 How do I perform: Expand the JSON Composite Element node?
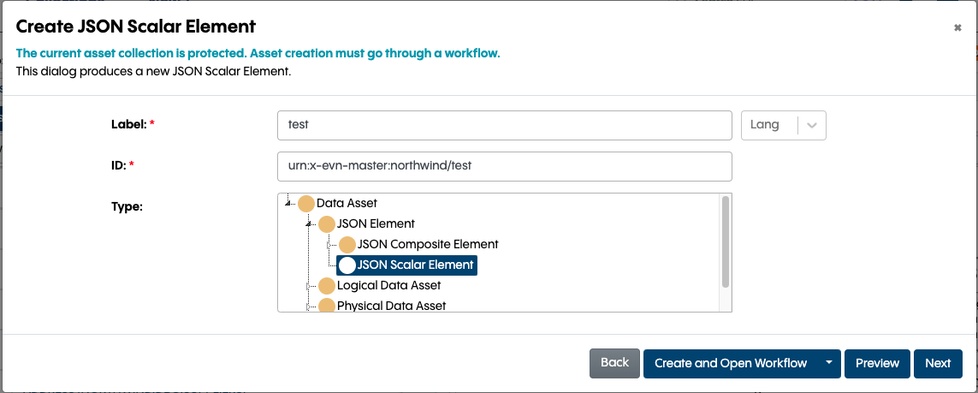coord(330,245)
